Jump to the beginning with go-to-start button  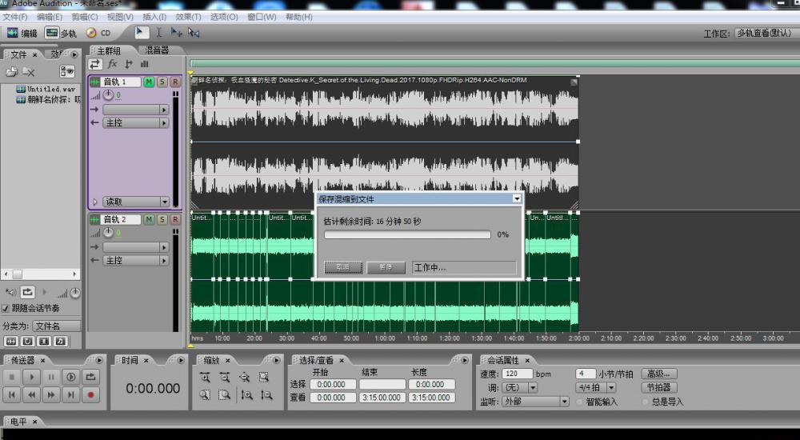pos(12,394)
